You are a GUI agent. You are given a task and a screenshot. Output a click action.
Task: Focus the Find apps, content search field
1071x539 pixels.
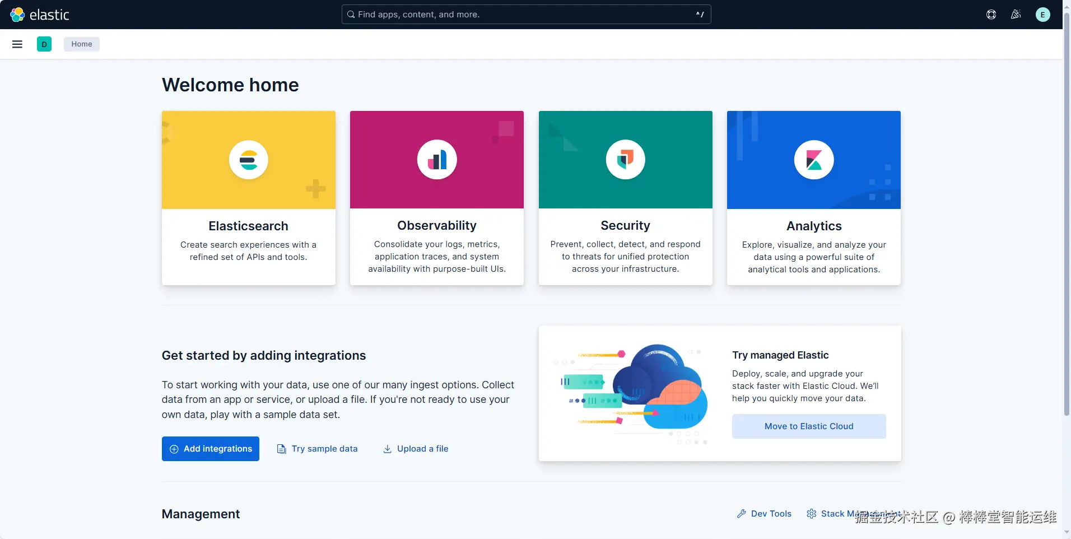point(527,15)
